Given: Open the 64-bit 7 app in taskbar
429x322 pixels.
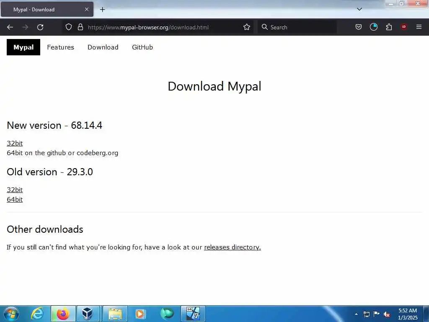Looking at the screenshot, I should click(x=193, y=314).
